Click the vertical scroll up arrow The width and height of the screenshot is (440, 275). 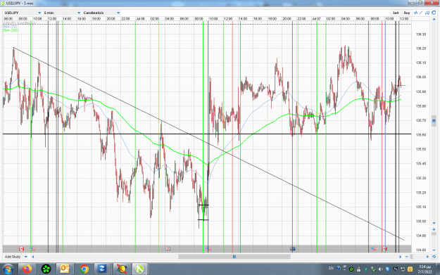(x=434, y=20)
